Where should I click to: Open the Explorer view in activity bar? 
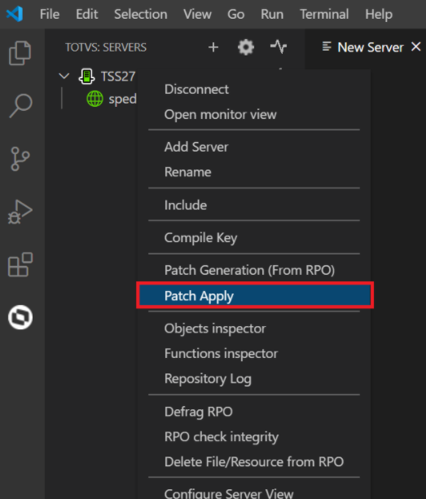pyautogui.click(x=20, y=53)
